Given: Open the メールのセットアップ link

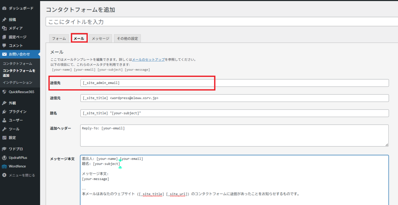Looking at the screenshot, I should coord(149,60).
